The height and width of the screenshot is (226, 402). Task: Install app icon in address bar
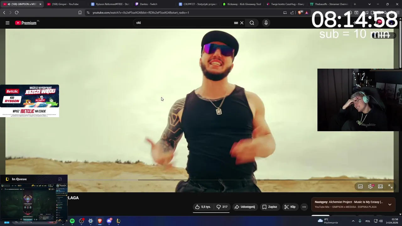(x=285, y=13)
